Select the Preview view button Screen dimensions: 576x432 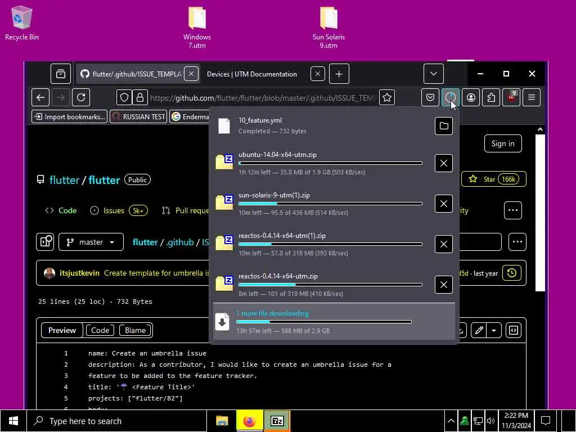coord(62,330)
